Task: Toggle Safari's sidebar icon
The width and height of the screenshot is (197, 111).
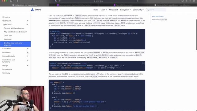Action: click(x=11, y=1)
